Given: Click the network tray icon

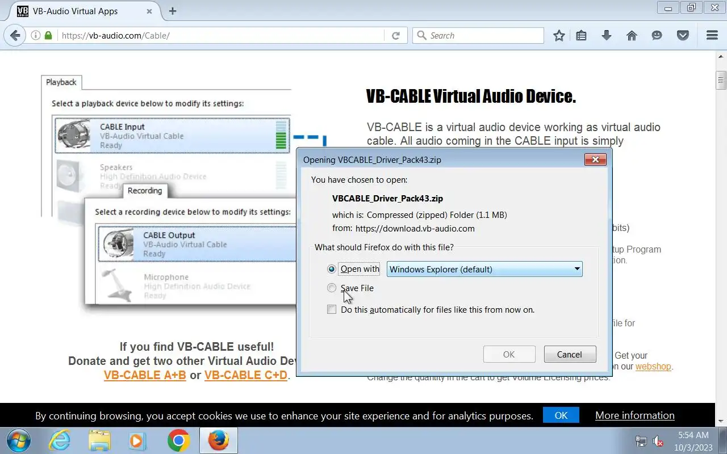Looking at the screenshot, I should pyautogui.click(x=641, y=441).
